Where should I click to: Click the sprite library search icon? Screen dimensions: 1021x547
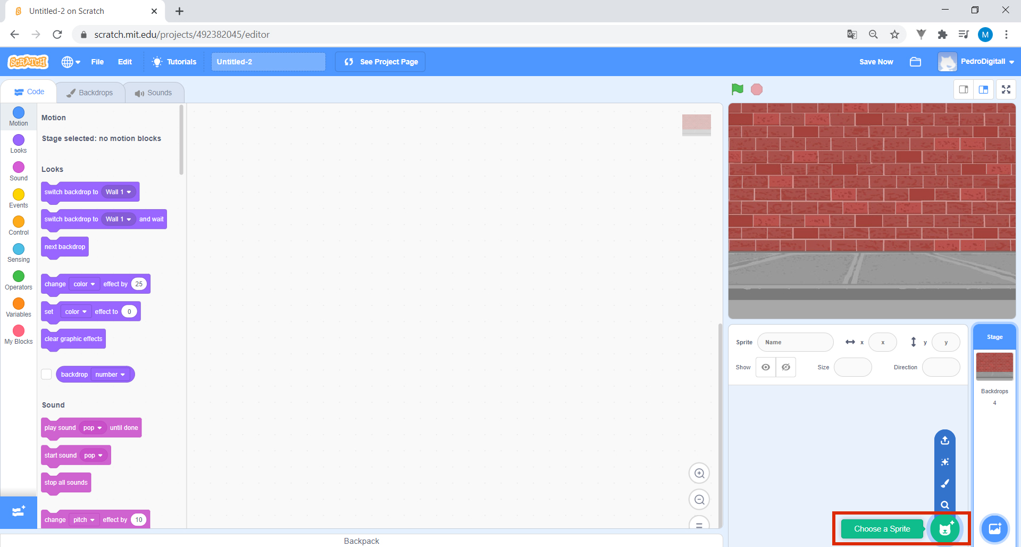pyautogui.click(x=945, y=504)
